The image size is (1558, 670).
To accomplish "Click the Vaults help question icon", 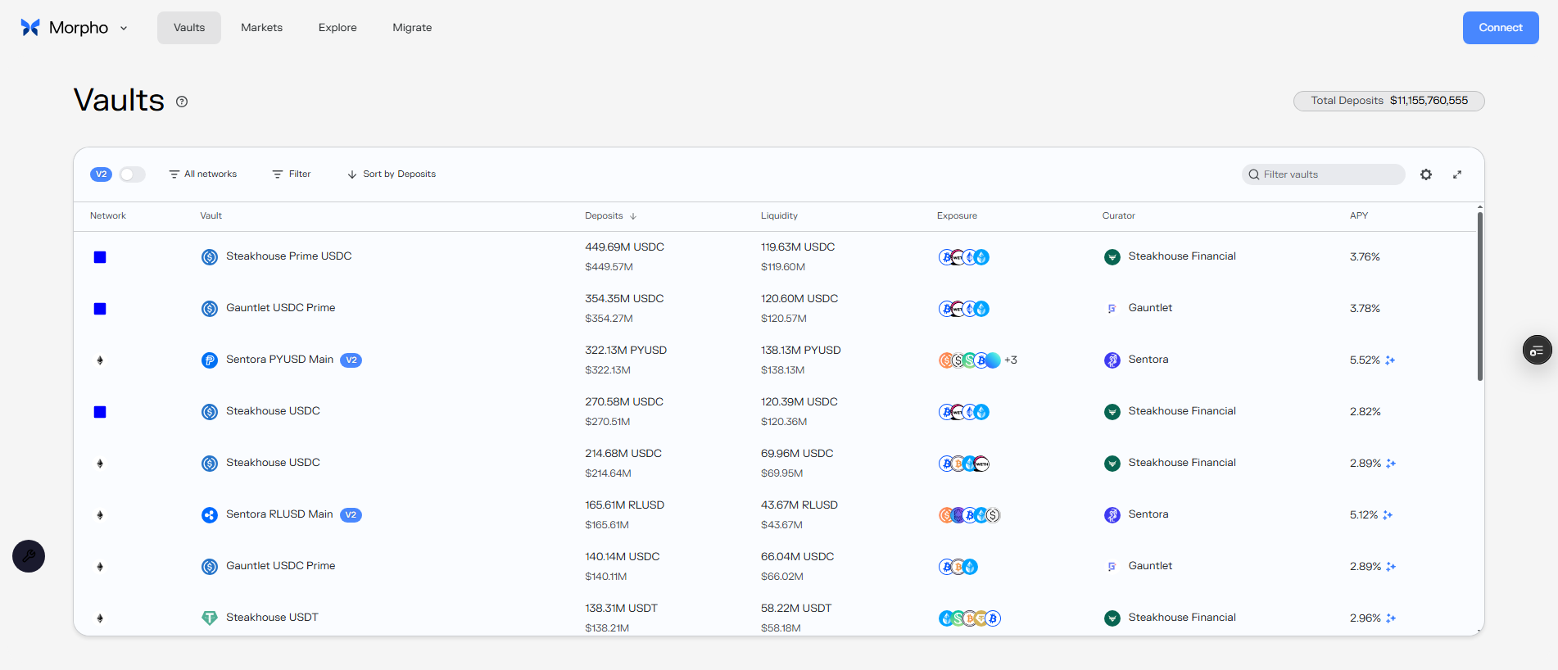I will coord(182,102).
